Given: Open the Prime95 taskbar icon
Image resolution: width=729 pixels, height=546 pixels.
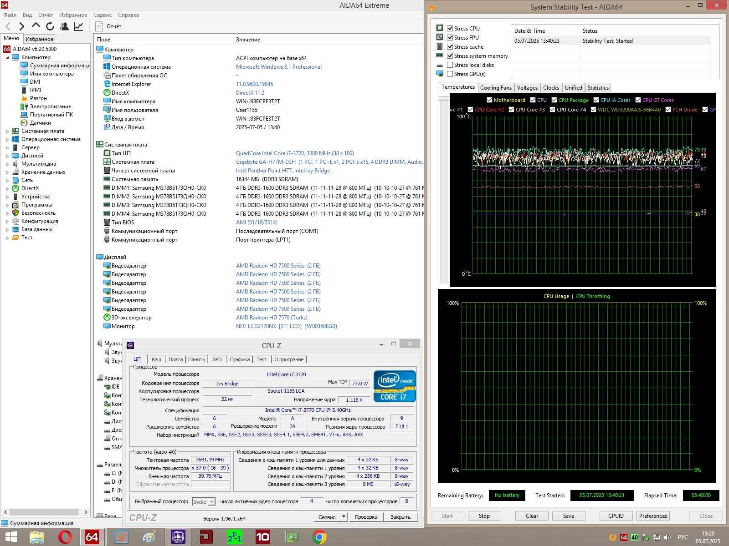Looking at the screenshot, I should pyautogui.click(x=235, y=537).
